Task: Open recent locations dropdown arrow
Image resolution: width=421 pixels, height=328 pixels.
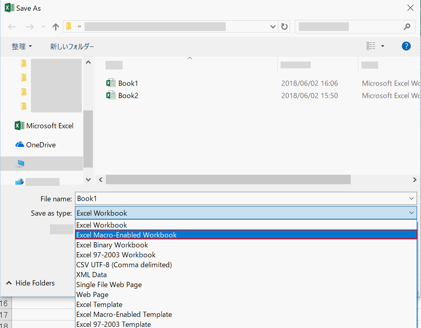Action: (x=43, y=27)
